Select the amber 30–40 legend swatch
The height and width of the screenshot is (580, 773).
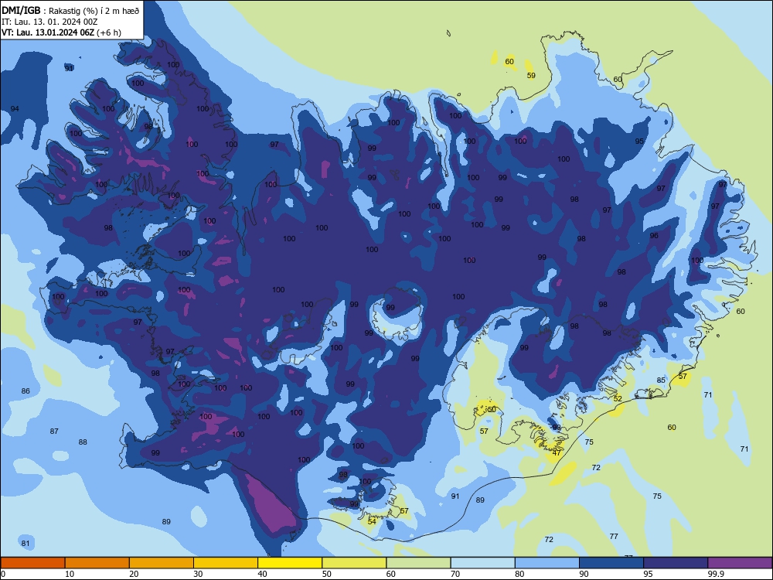(226, 563)
